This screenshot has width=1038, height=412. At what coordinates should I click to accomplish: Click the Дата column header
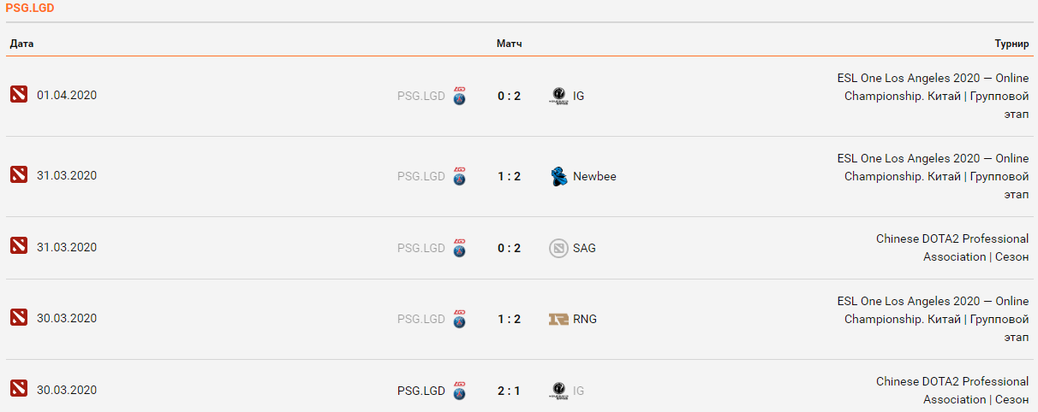pos(22,44)
